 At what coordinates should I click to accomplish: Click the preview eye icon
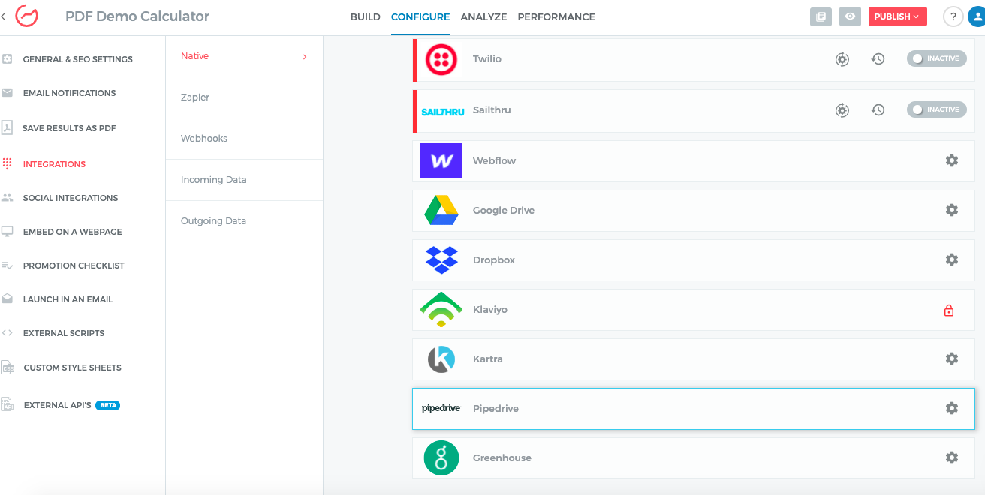coord(850,16)
